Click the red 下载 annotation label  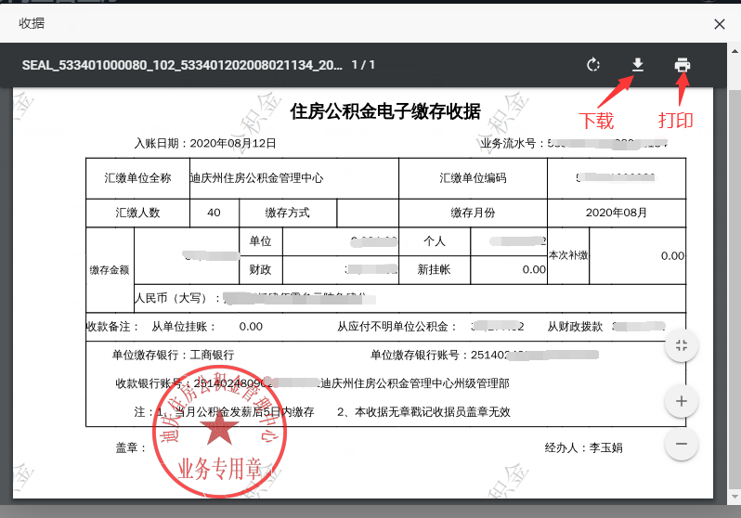pos(596,120)
